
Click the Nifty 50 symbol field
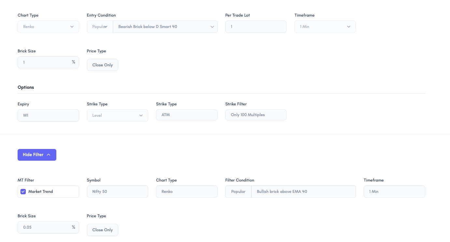(x=117, y=192)
